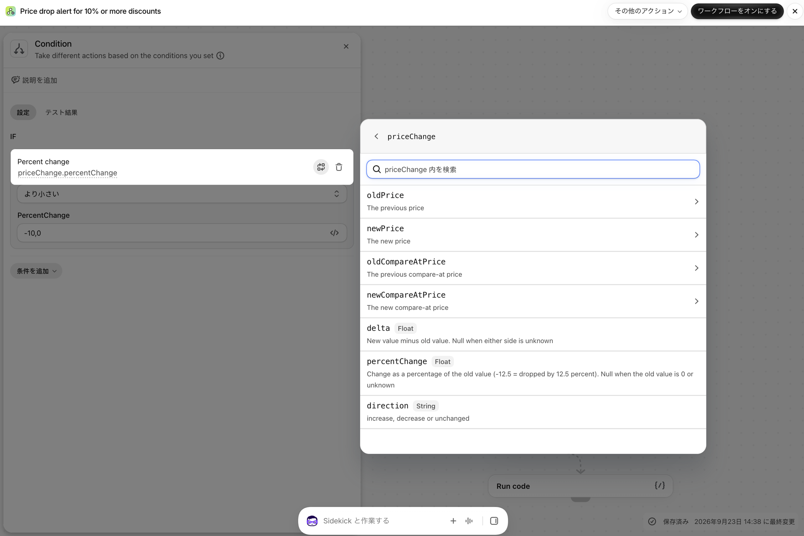Select the direction String variable

tap(533, 412)
